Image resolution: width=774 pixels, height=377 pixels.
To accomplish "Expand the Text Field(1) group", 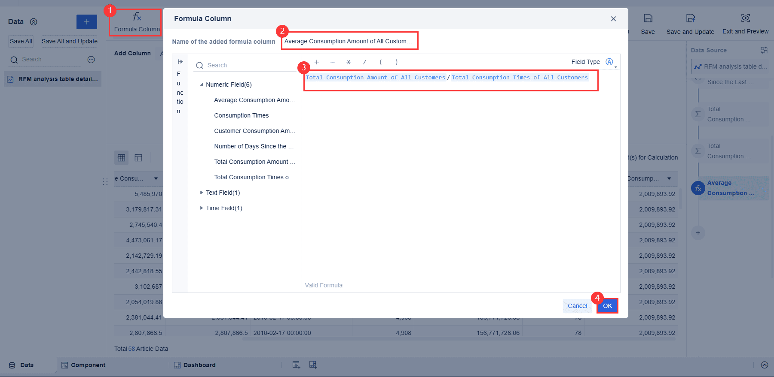I will point(202,193).
